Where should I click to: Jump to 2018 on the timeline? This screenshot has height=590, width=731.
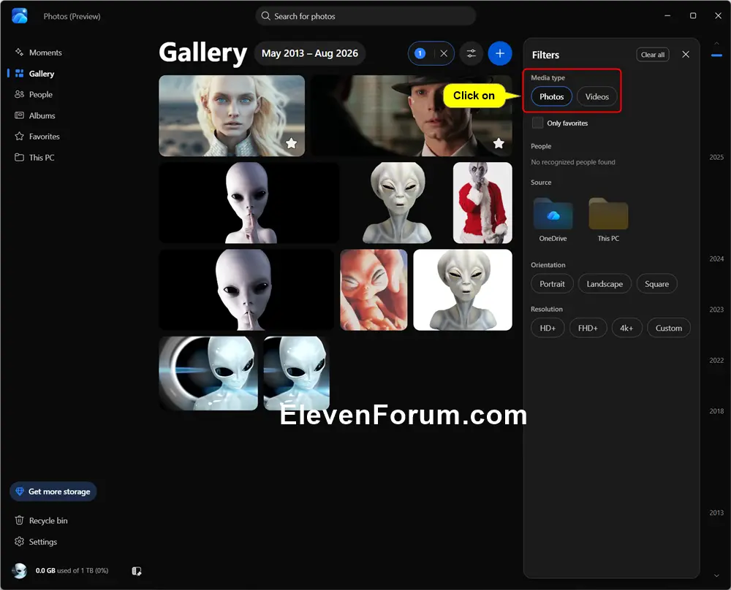pos(716,410)
